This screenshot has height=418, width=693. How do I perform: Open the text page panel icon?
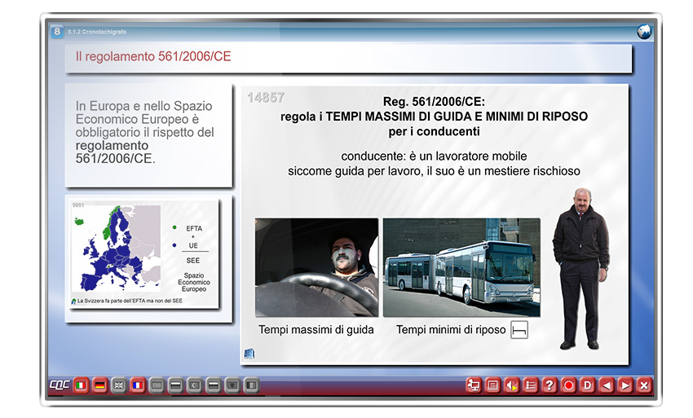pyautogui.click(x=492, y=385)
